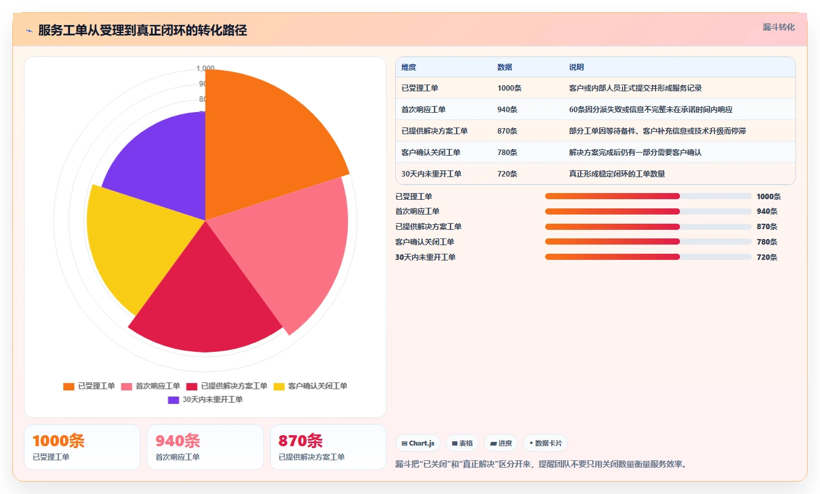Click the 870条 value beside the progress bar
This screenshot has width=820, height=494.
click(767, 227)
